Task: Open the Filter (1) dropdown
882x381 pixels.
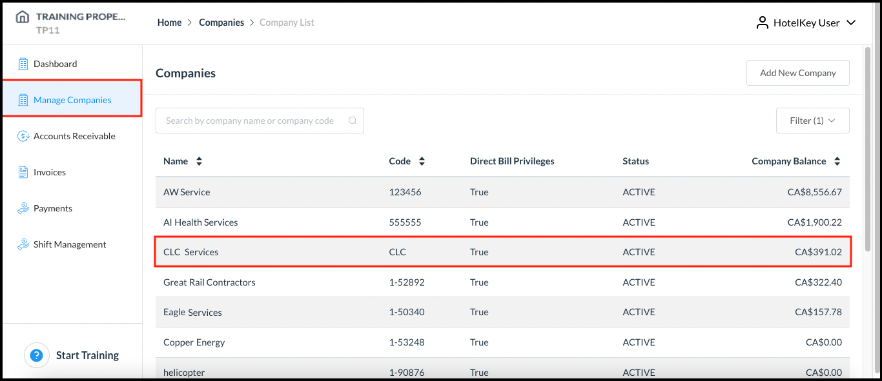Action: pyautogui.click(x=812, y=121)
